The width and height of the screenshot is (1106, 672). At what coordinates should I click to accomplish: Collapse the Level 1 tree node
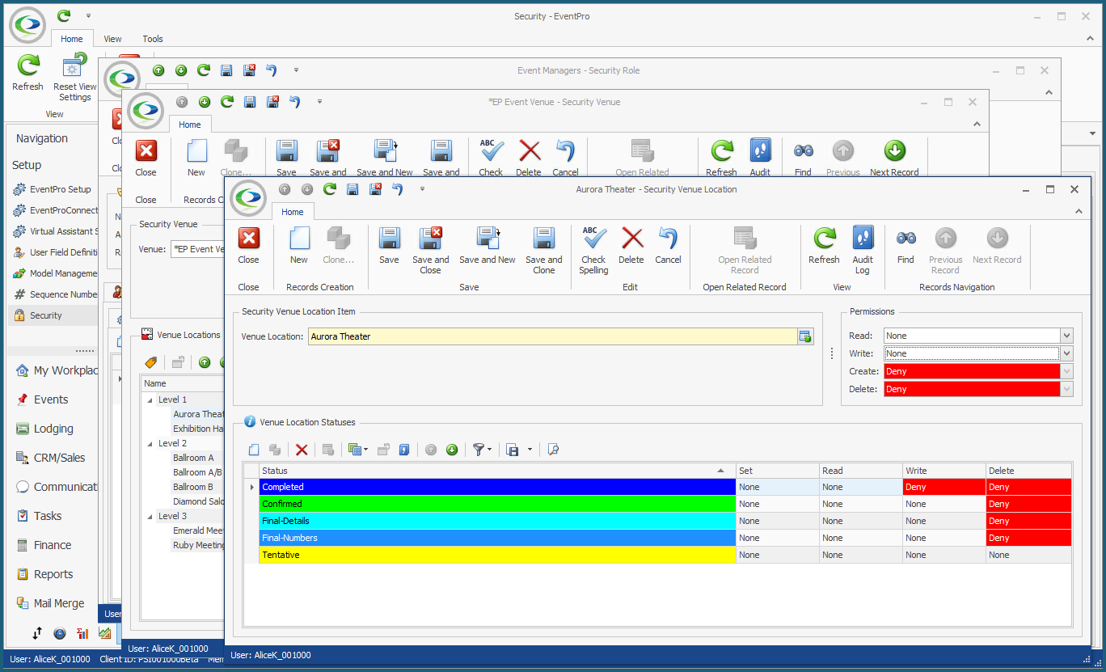point(150,399)
